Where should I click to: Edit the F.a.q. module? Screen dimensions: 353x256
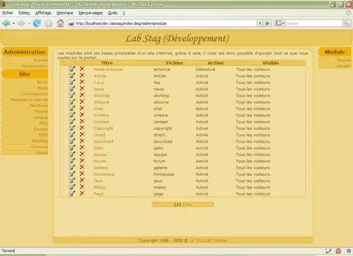coord(72,82)
